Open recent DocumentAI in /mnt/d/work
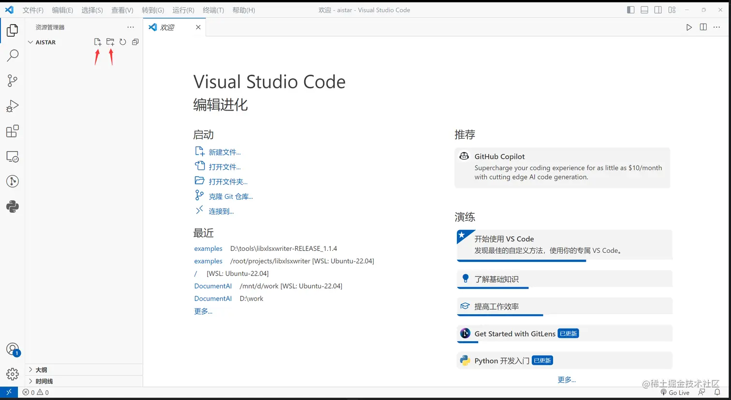 [213, 286]
